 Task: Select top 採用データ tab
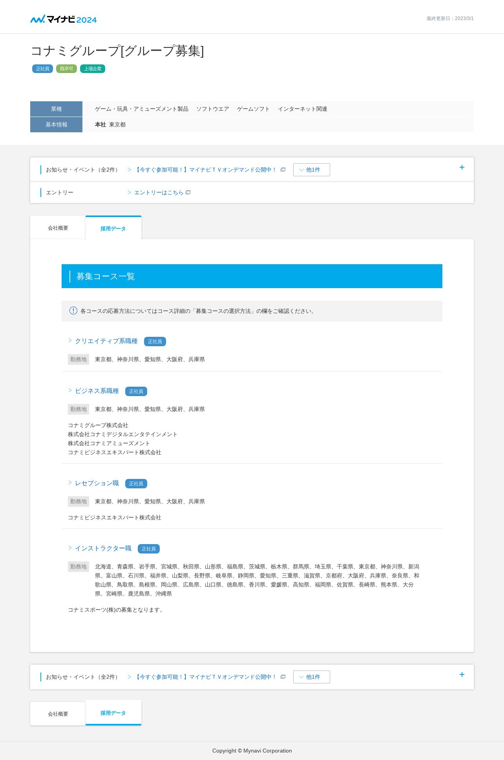click(x=113, y=228)
